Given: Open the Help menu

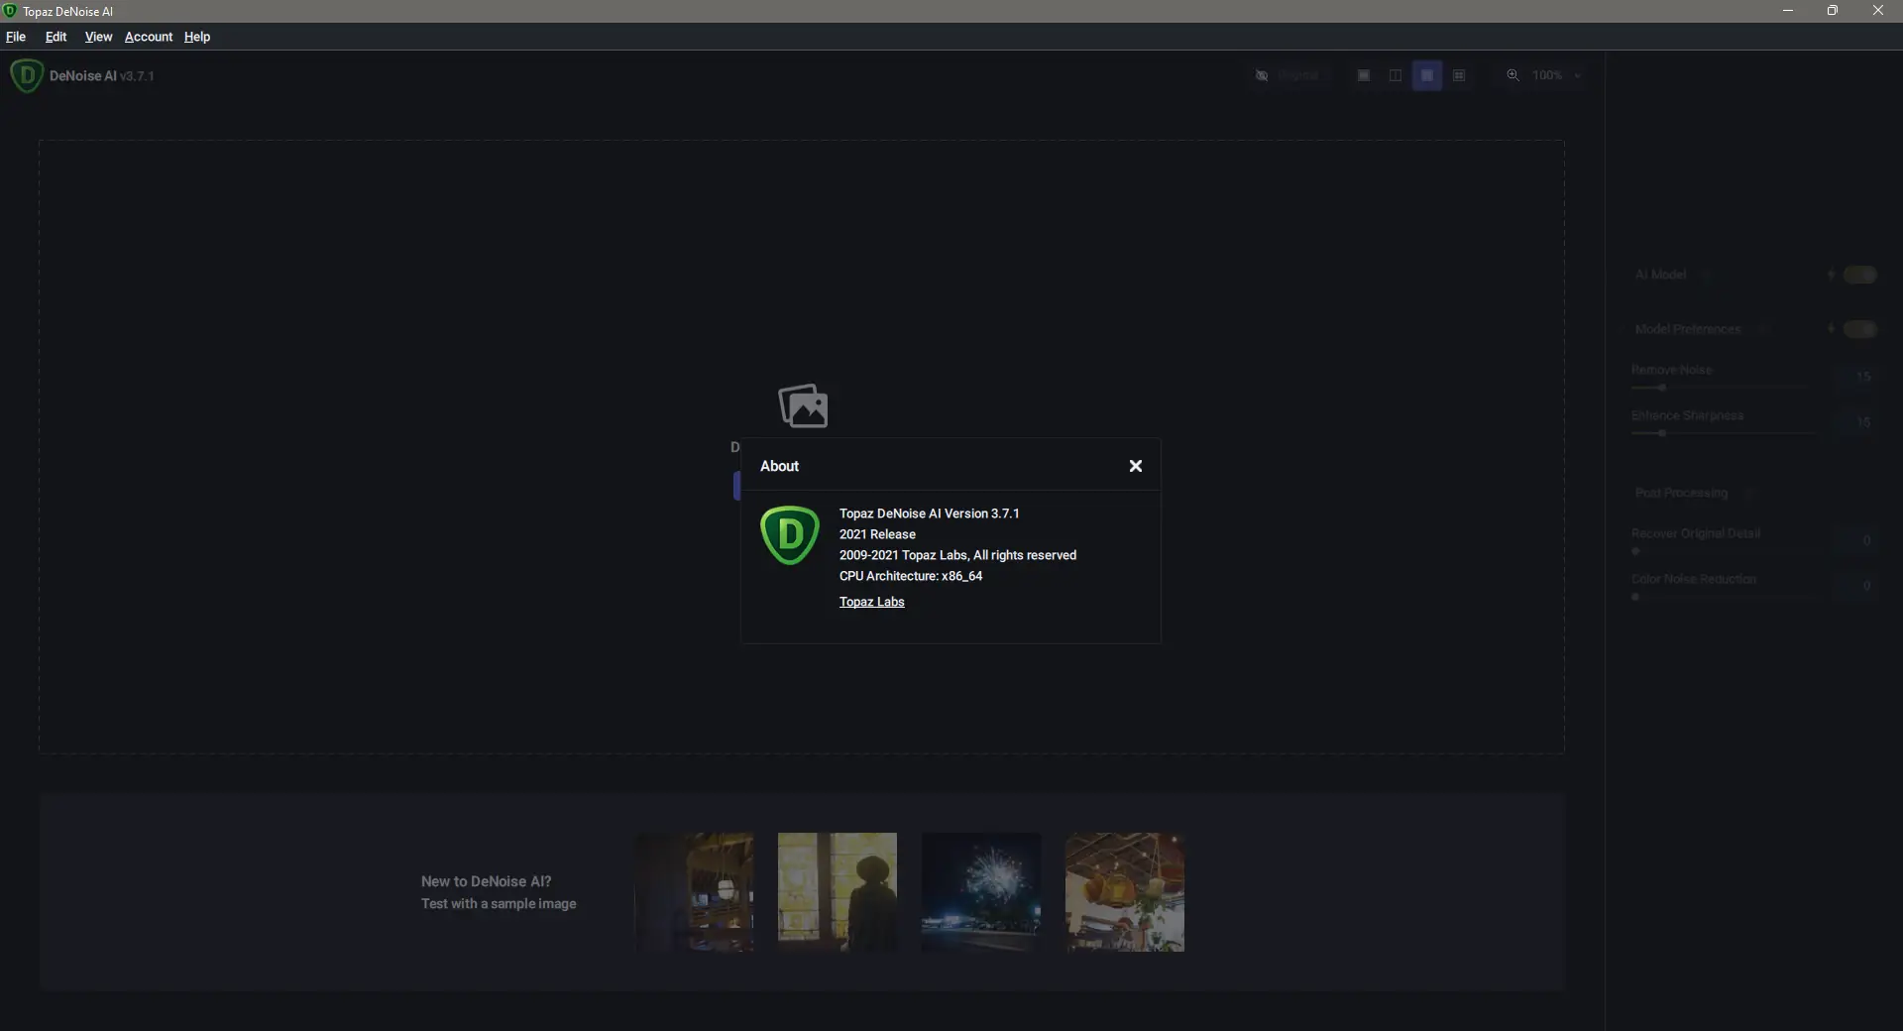Looking at the screenshot, I should 197,37.
